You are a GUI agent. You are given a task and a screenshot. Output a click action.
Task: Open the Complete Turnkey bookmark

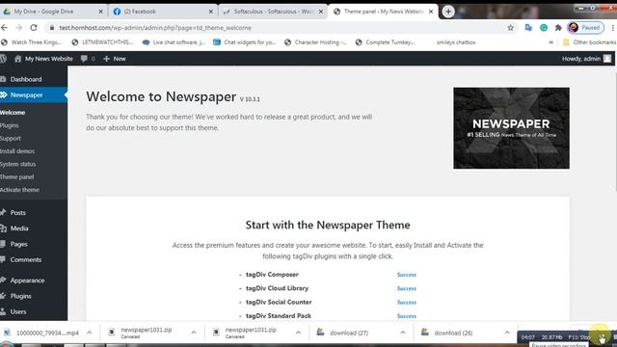(x=386, y=42)
